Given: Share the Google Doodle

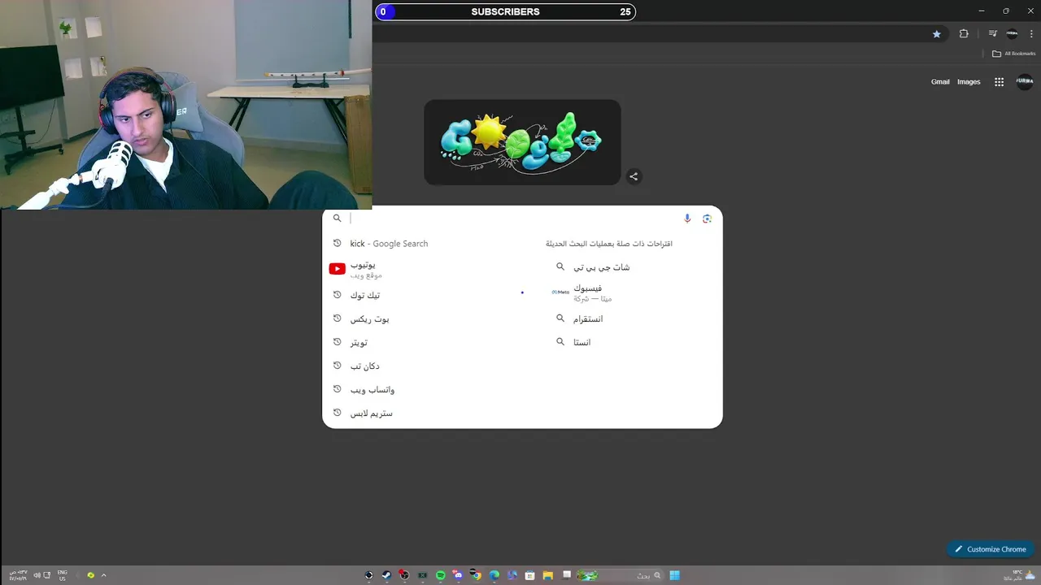Looking at the screenshot, I should [x=634, y=176].
